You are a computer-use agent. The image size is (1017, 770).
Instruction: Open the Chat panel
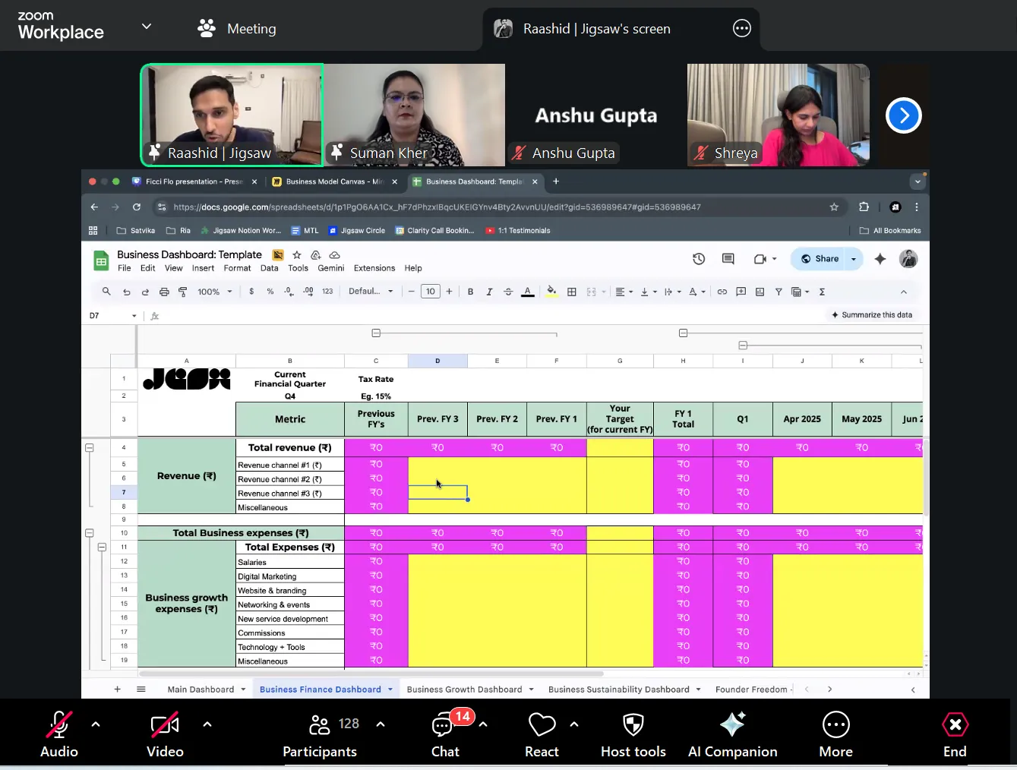tap(445, 734)
